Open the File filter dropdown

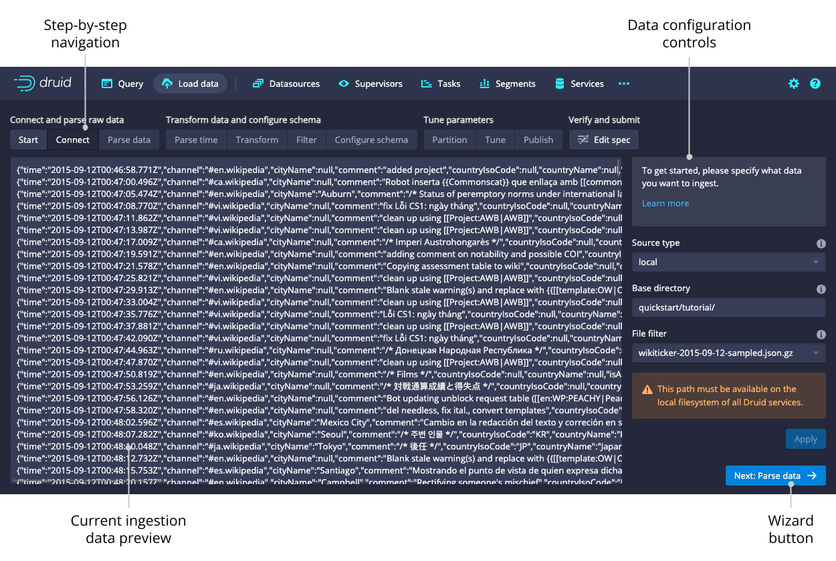pyautogui.click(x=728, y=353)
